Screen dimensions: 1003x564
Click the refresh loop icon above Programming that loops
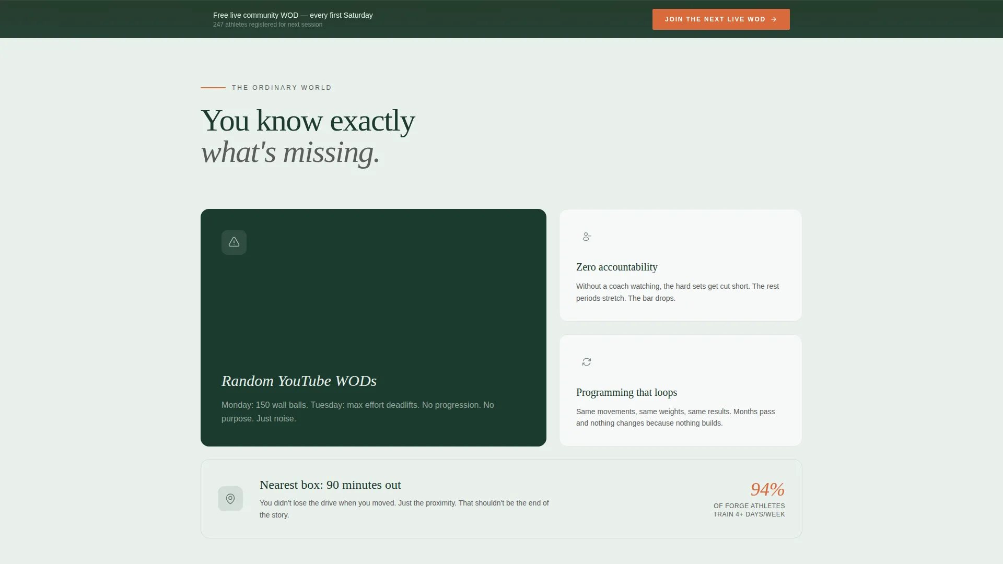(587, 362)
